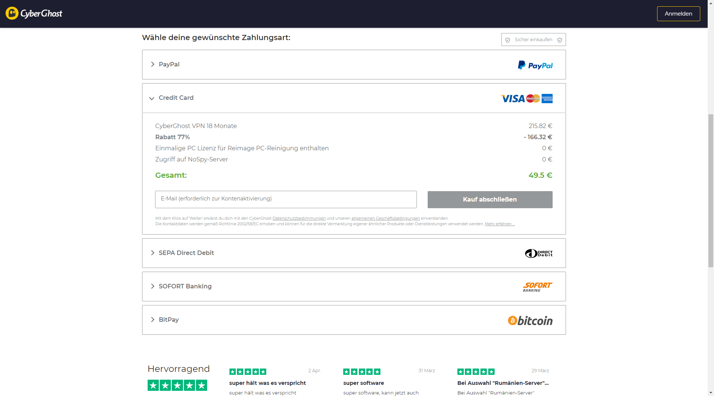
Task: Click the Gesamt total 49.5 € amount
Action: (540, 175)
